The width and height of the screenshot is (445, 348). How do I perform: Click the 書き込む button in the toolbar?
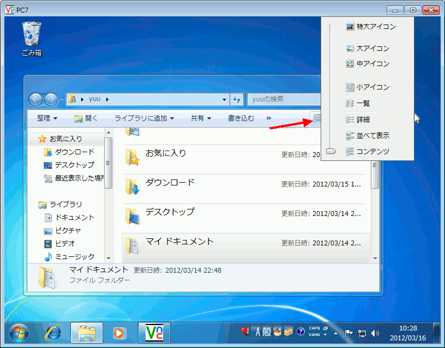click(240, 118)
